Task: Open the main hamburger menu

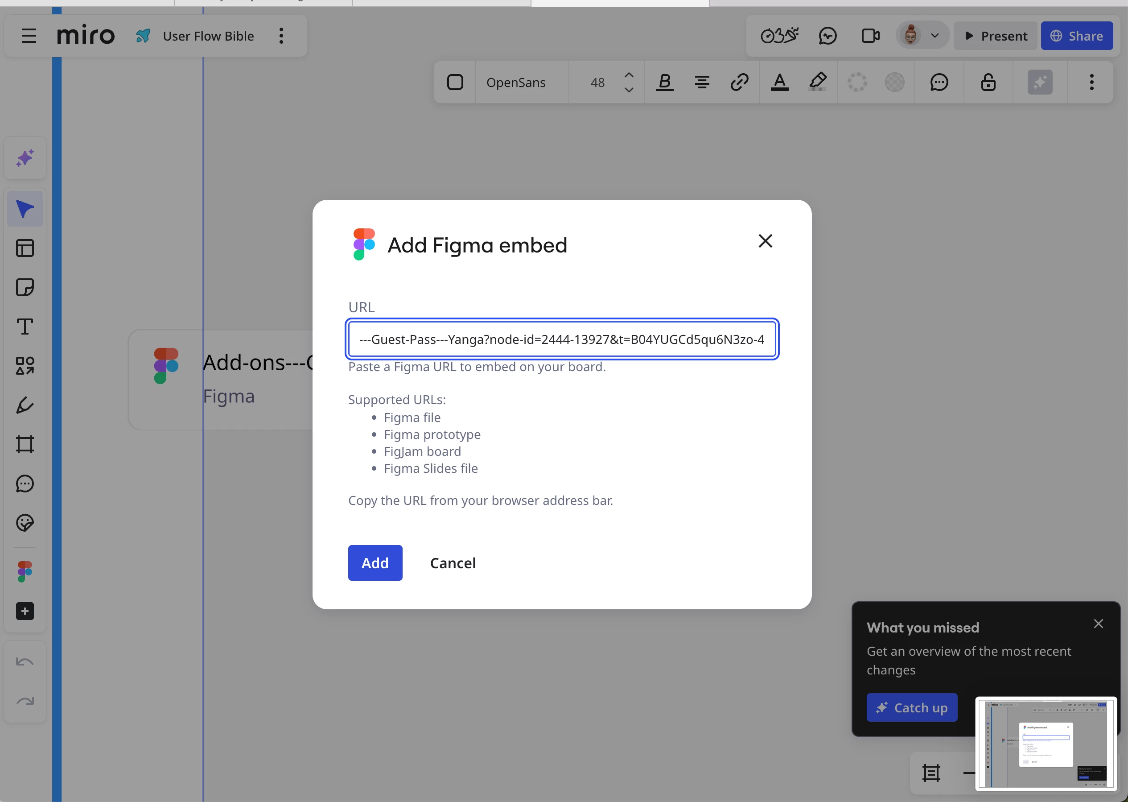Action: point(29,36)
